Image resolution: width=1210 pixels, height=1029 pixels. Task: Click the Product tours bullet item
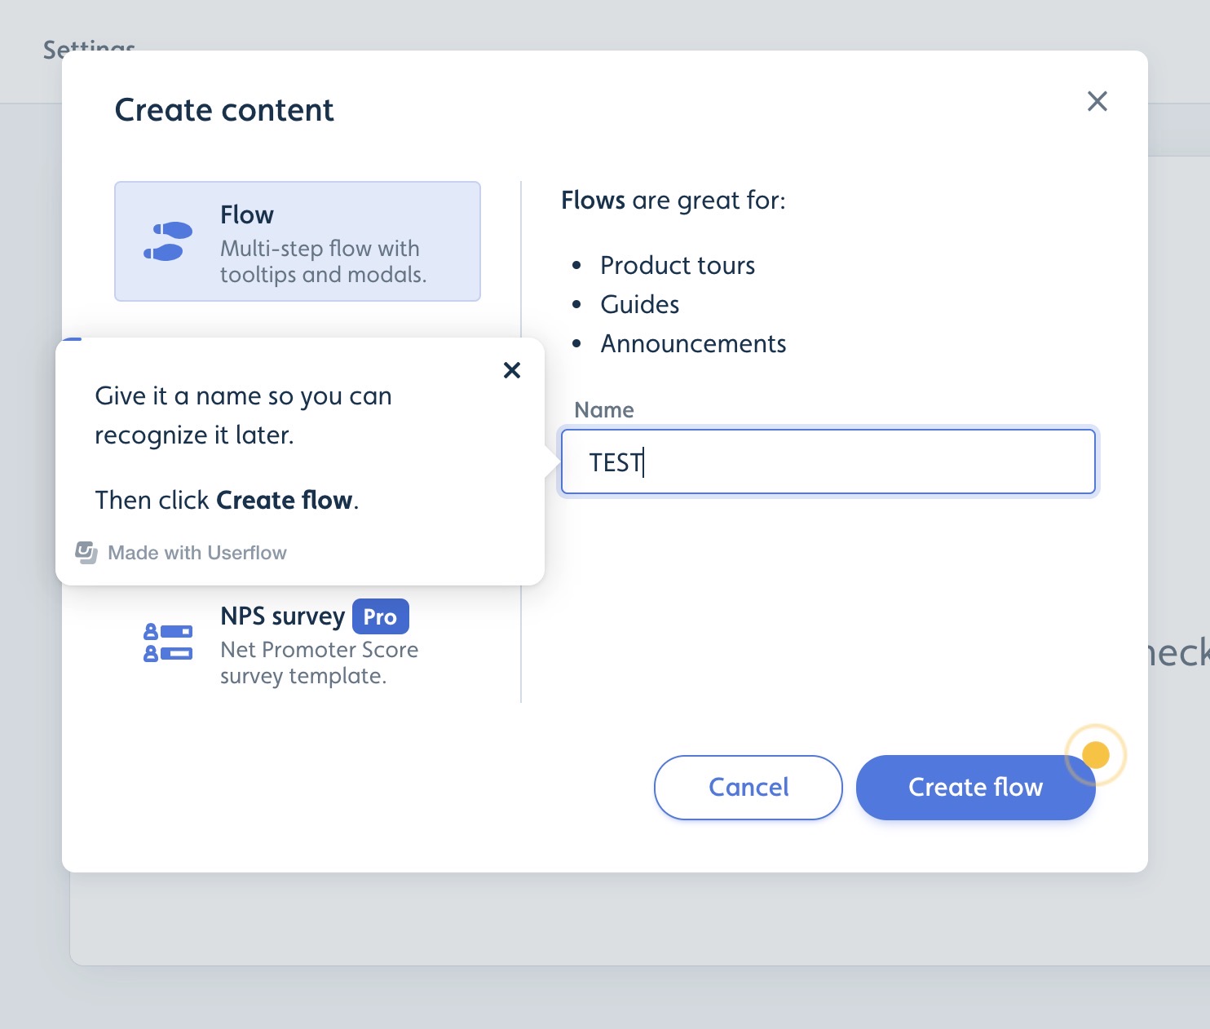point(678,265)
